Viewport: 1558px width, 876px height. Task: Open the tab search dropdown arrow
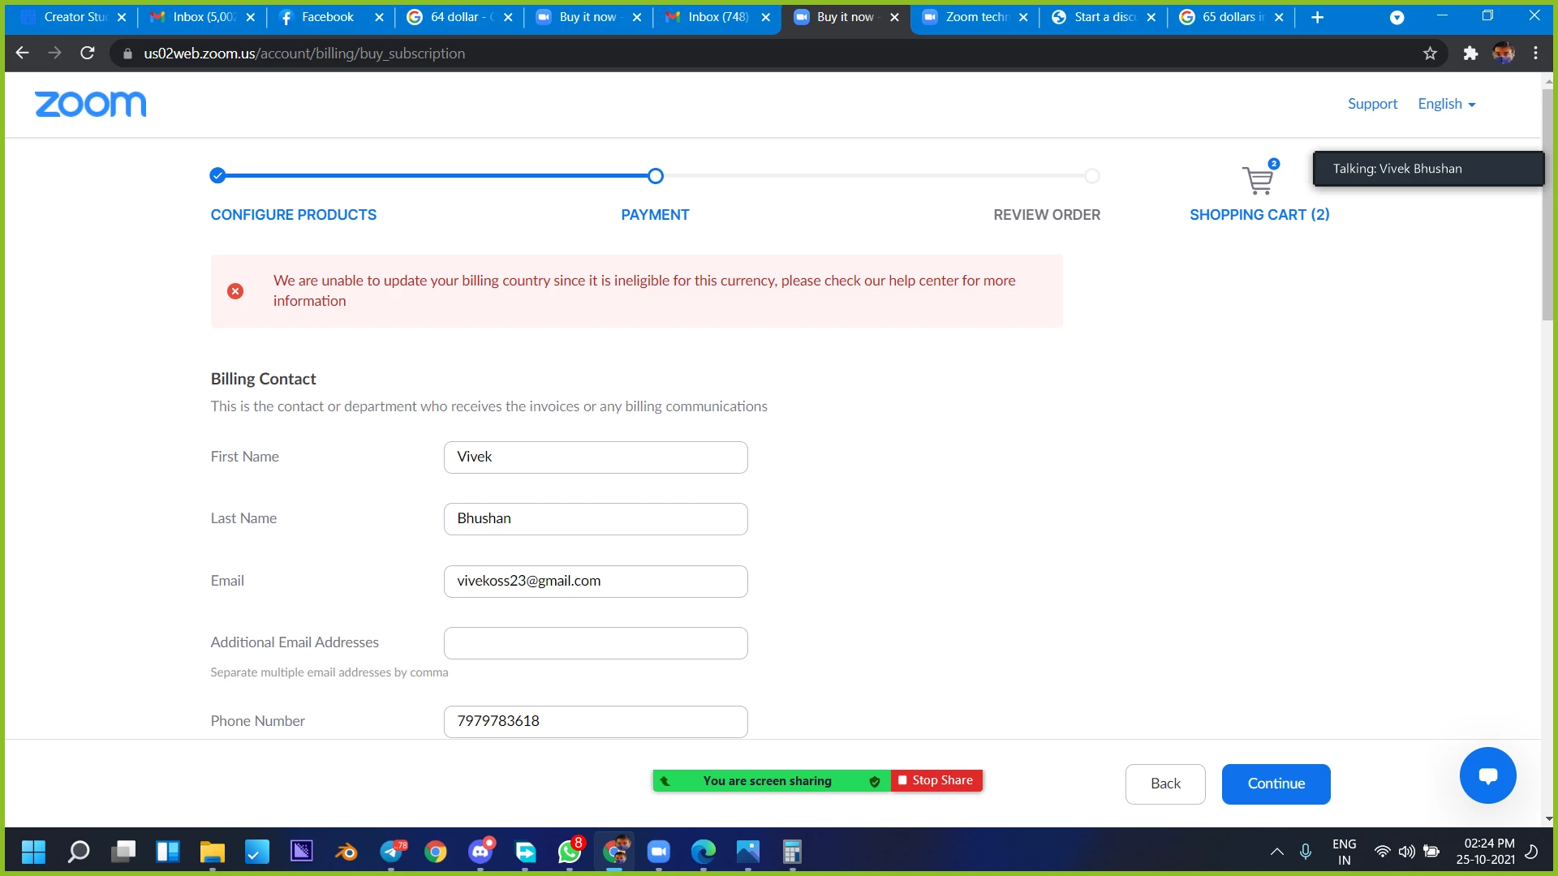[x=1397, y=17]
